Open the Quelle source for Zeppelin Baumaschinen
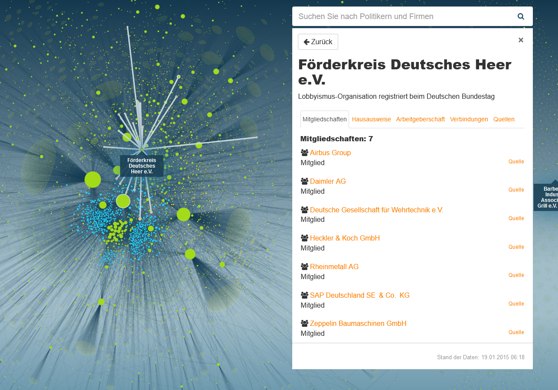The width and height of the screenshot is (558, 390). (516, 332)
